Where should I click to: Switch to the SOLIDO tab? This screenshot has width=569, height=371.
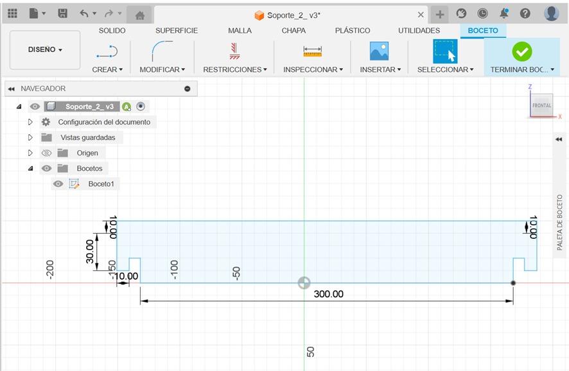pyautogui.click(x=112, y=31)
